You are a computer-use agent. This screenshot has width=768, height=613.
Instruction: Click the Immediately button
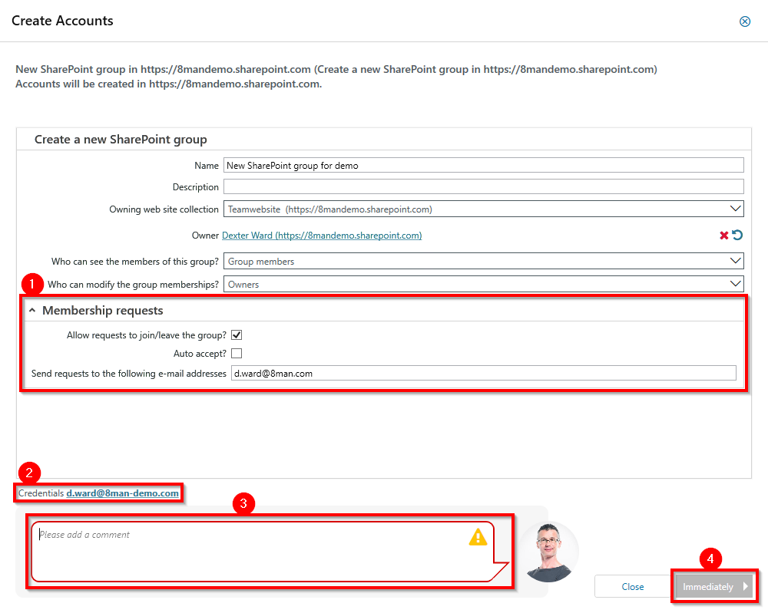pyautogui.click(x=707, y=587)
